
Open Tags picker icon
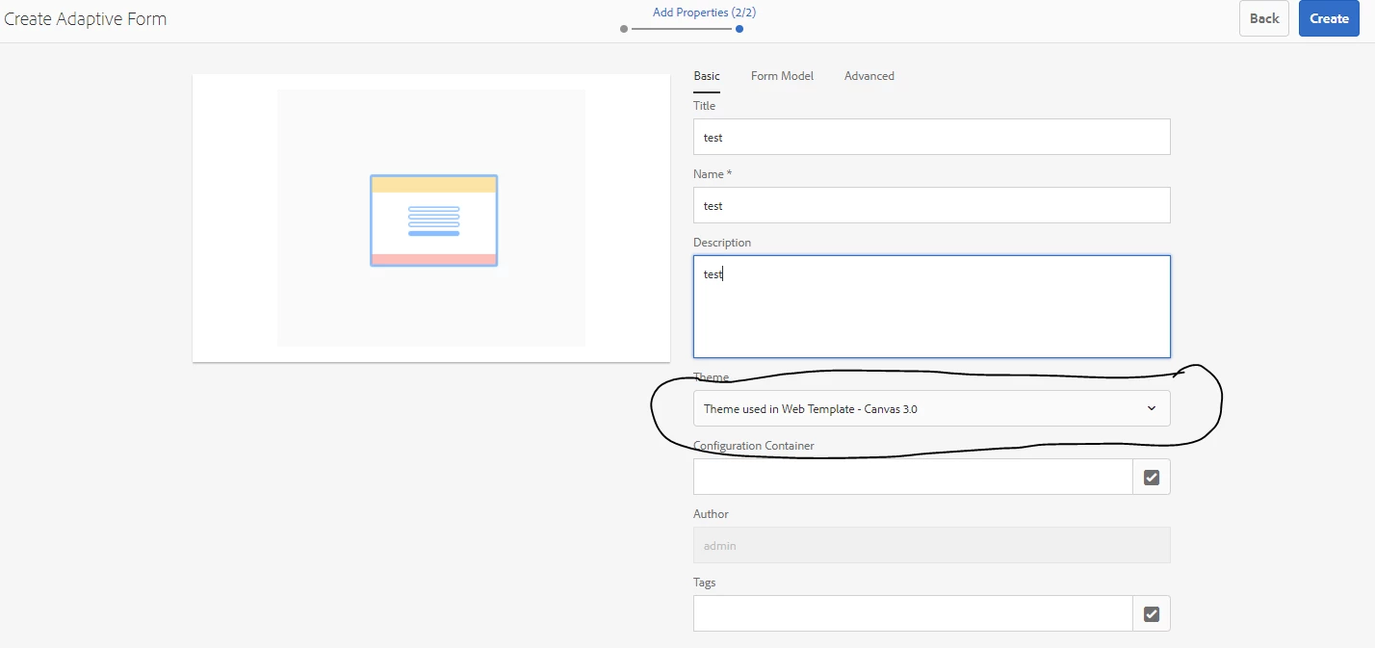(x=1152, y=613)
